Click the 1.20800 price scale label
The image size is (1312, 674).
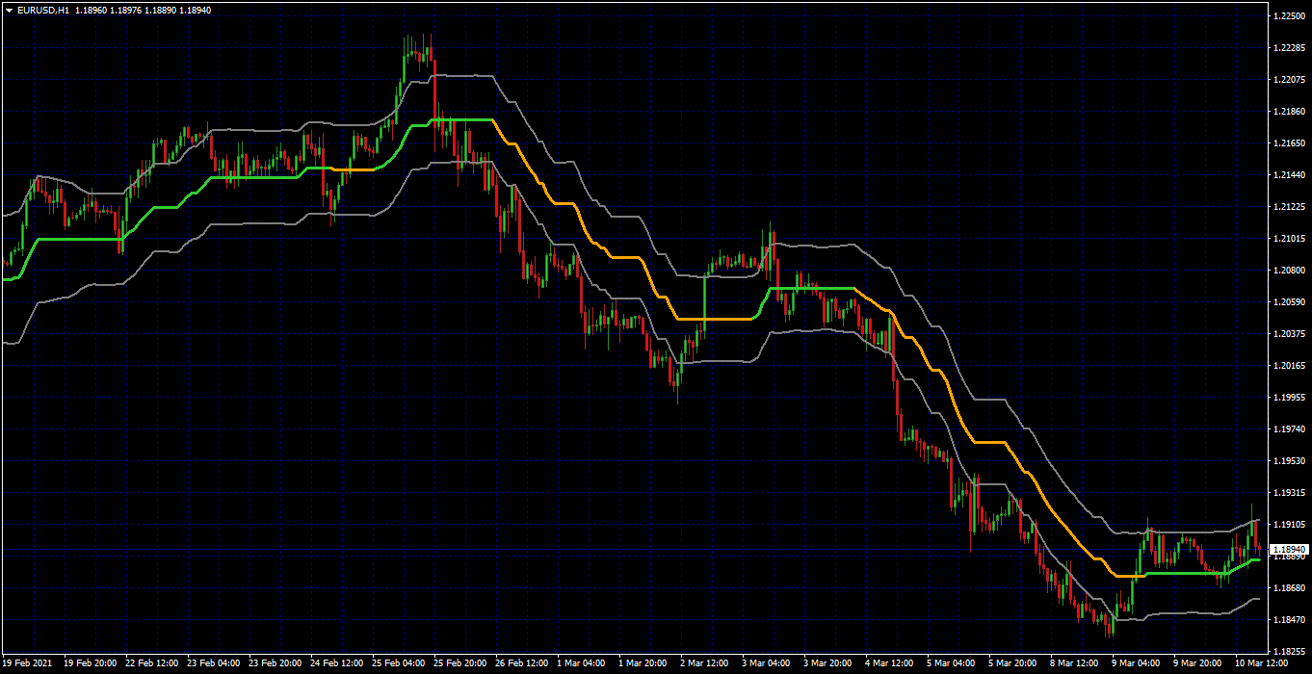pos(1289,271)
